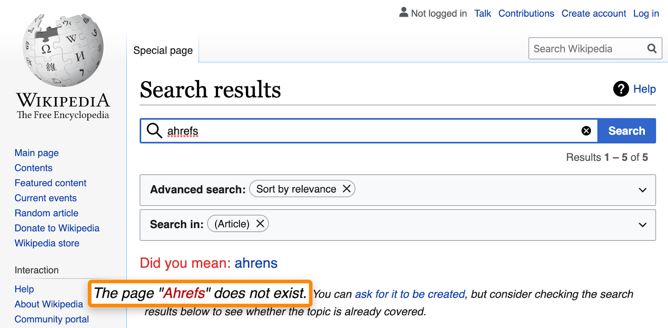Open the Log in page

coord(645,13)
